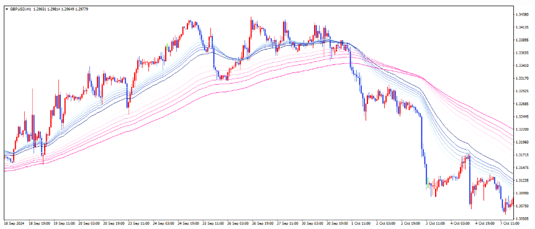Screen dimensions: 535x229
Task: Click the 26 Sep 03:00 time label
Action: click(239, 223)
